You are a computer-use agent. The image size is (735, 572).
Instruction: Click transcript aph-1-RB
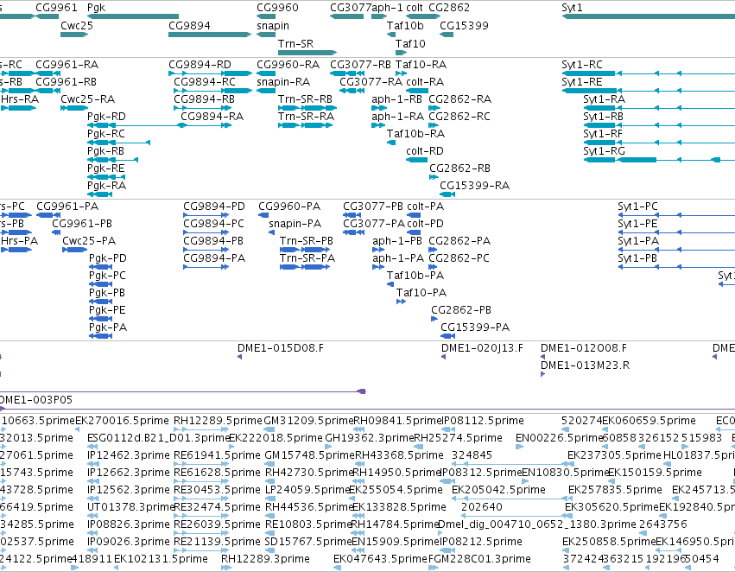pyautogui.click(x=396, y=99)
